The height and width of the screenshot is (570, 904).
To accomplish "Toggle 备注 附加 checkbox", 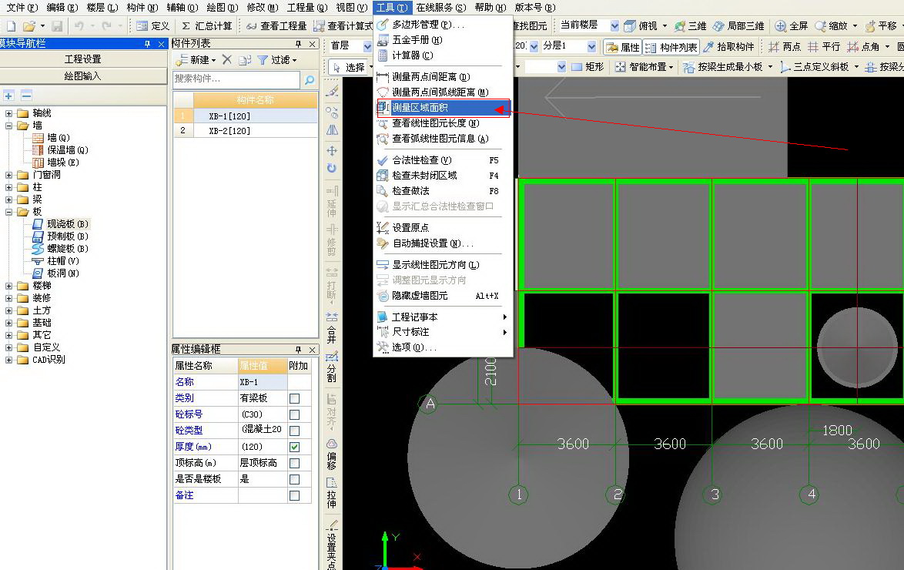I will tap(295, 495).
